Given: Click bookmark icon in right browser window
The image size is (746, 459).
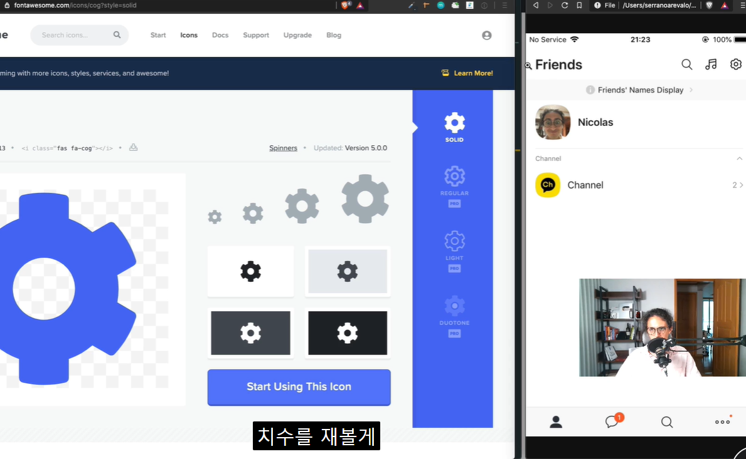Looking at the screenshot, I should click(x=579, y=5).
